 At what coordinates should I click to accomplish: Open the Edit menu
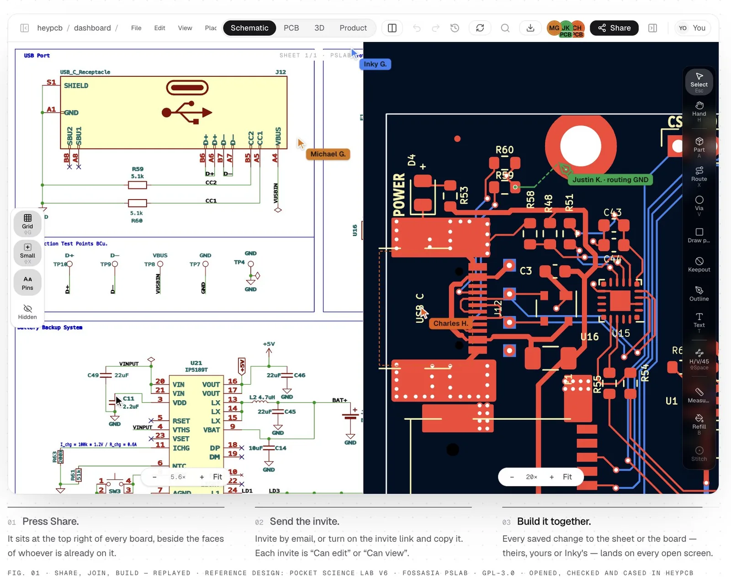(x=159, y=28)
